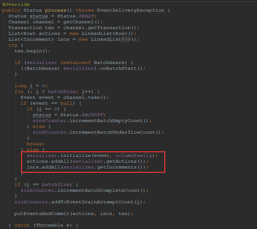Click incrementBatchCompleteCount() call

coord(101,190)
